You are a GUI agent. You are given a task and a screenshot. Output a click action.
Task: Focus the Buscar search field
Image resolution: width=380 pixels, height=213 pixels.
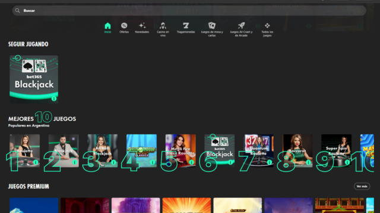click(189, 11)
